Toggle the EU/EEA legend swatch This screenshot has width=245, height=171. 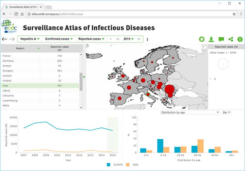(x=109, y=165)
